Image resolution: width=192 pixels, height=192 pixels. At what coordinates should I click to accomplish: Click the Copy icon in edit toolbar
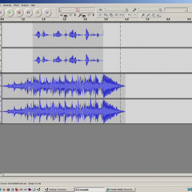(x=106, y=15)
